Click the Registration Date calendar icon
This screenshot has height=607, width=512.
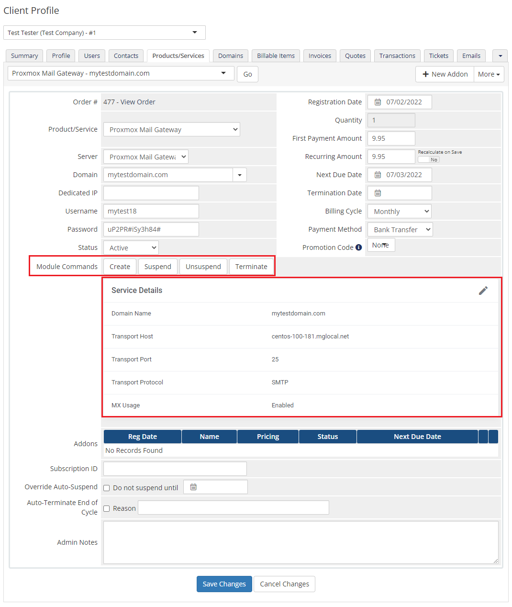(x=378, y=102)
